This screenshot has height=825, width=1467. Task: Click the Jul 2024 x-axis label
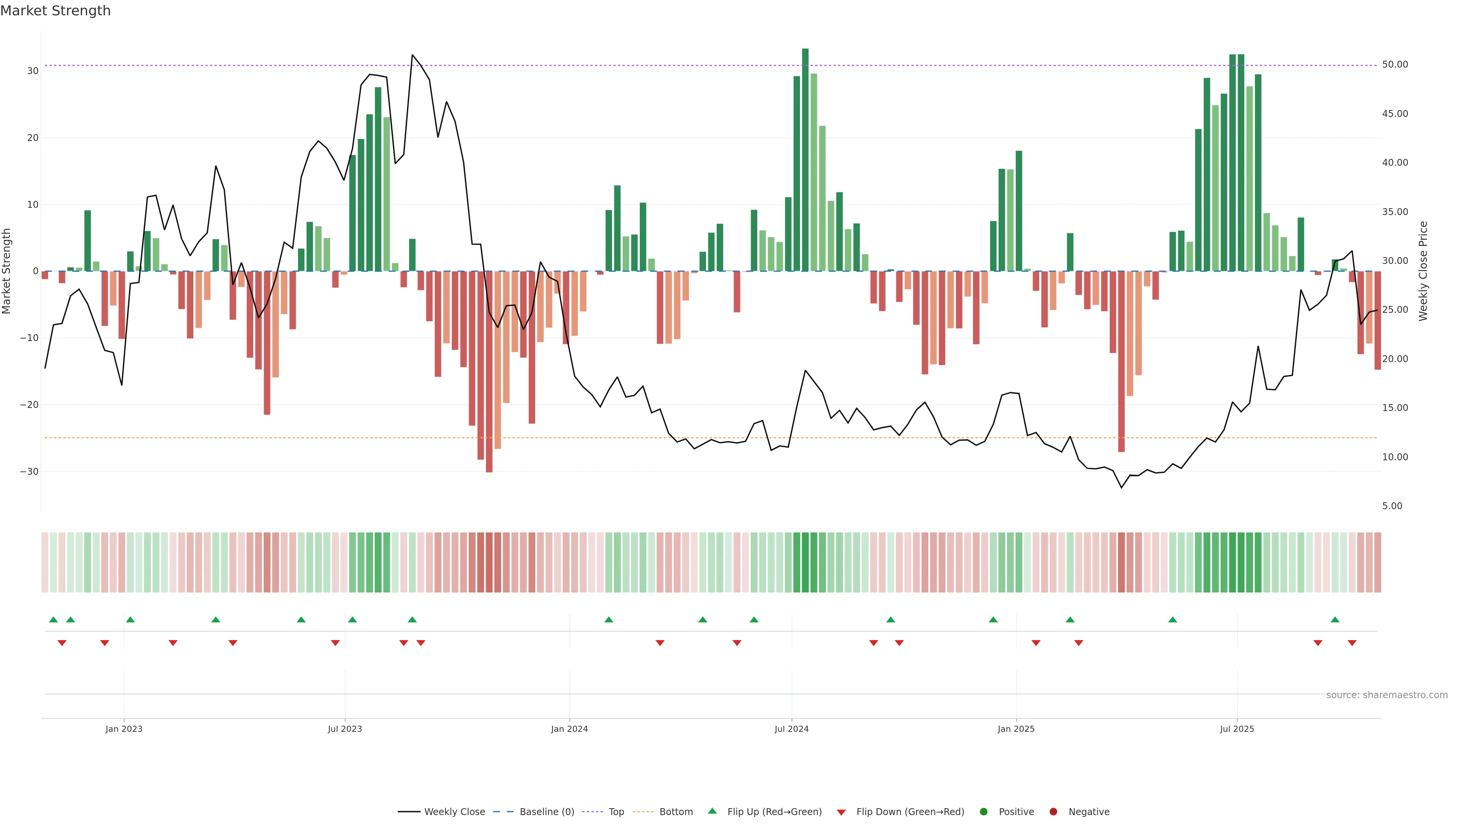(791, 729)
